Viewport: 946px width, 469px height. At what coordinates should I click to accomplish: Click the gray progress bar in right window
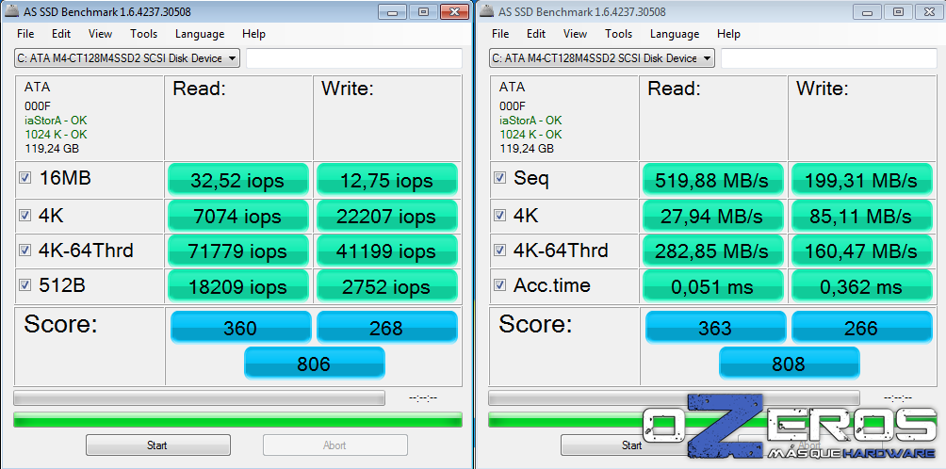click(674, 397)
